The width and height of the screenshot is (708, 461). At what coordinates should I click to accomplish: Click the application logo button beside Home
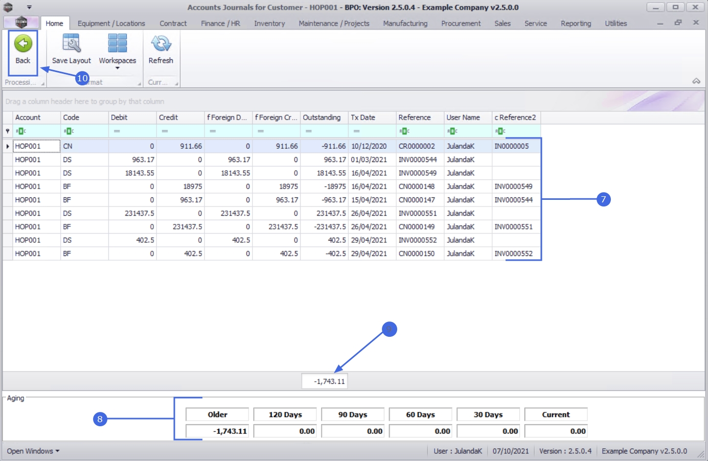pos(21,23)
